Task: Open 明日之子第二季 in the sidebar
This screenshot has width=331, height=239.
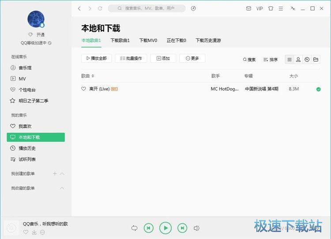Action: click(34, 101)
